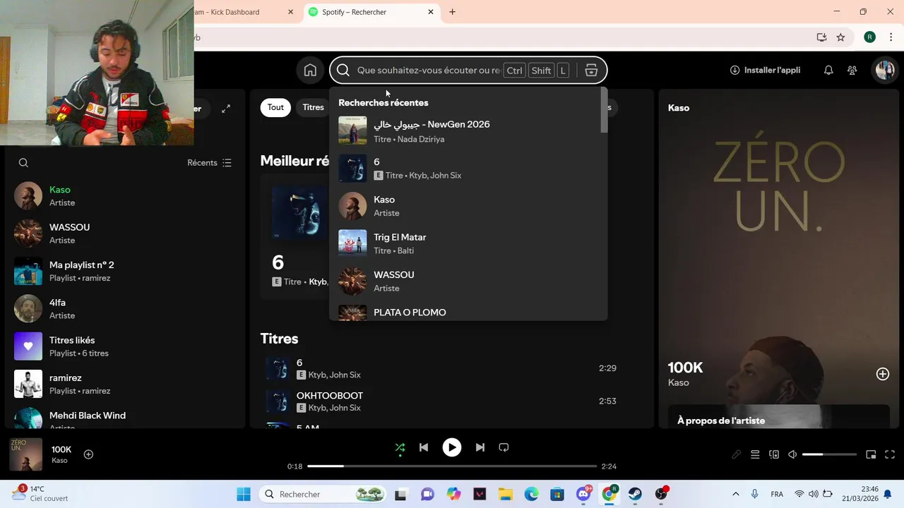Select Titres filter chip
The height and width of the screenshot is (508, 904).
(313, 107)
